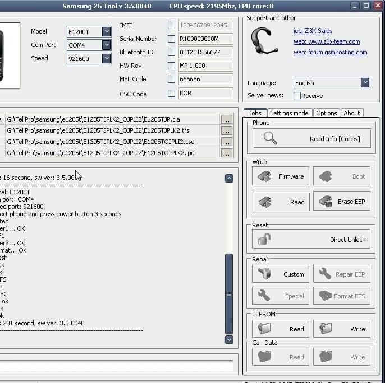The image size is (385, 383).
Task: Expand the Com Port COM4 dropdown
Action: (x=106, y=45)
